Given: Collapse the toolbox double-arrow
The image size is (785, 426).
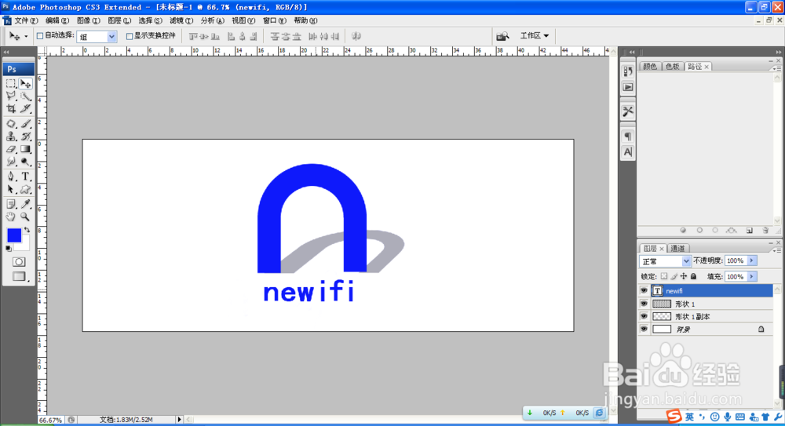Looking at the screenshot, I should point(6,52).
